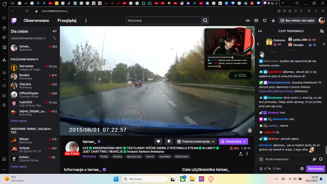
Task: Open the whispers speech bubble icon
Action: click(x=264, y=21)
